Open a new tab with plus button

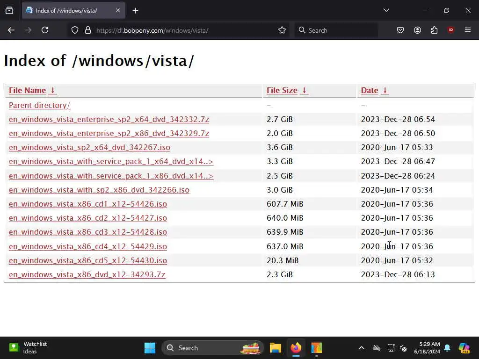click(135, 11)
